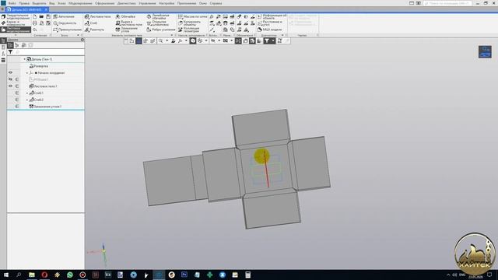Open the Правка menu

(x=24, y=3)
